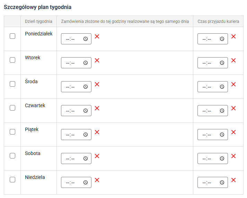Enable the Poniedziałek checkbox
The image size is (247, 198).
point(12,36)
